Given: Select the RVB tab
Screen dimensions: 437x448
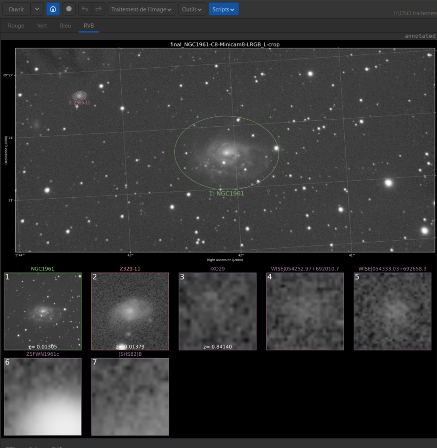Looking at the screenshot, I should pyautogui.click(x=89, y=26).
